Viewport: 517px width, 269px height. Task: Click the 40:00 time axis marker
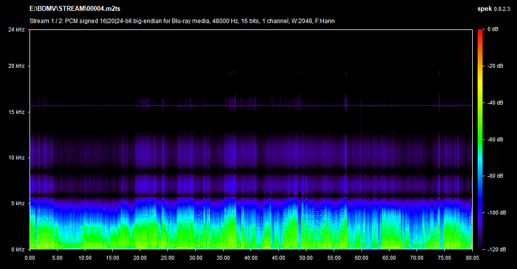pos(251,258)
